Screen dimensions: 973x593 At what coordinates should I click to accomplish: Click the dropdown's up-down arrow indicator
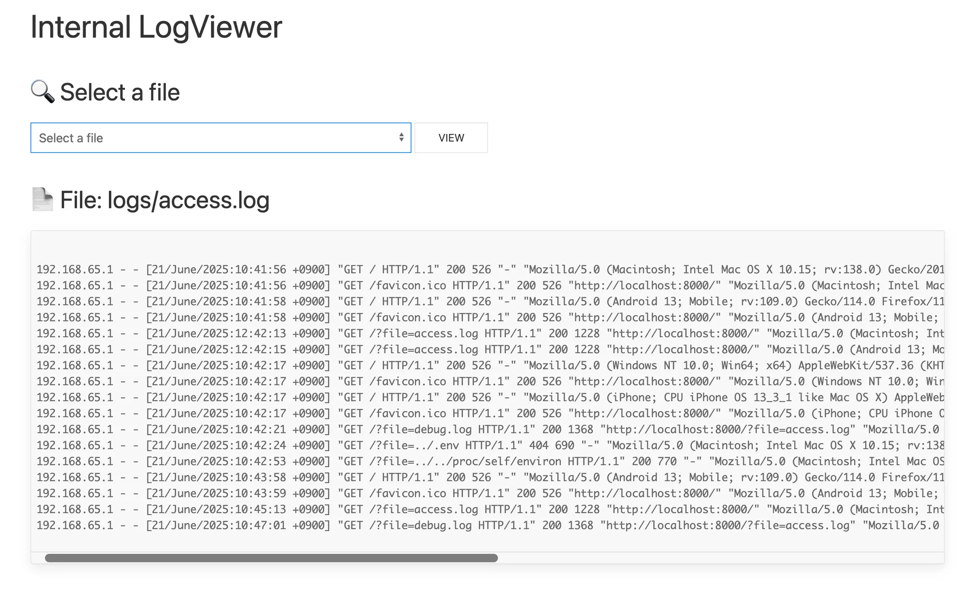coord(401,138)
